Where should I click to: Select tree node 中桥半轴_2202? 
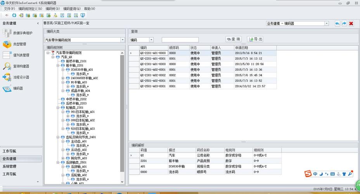(76, 99)
